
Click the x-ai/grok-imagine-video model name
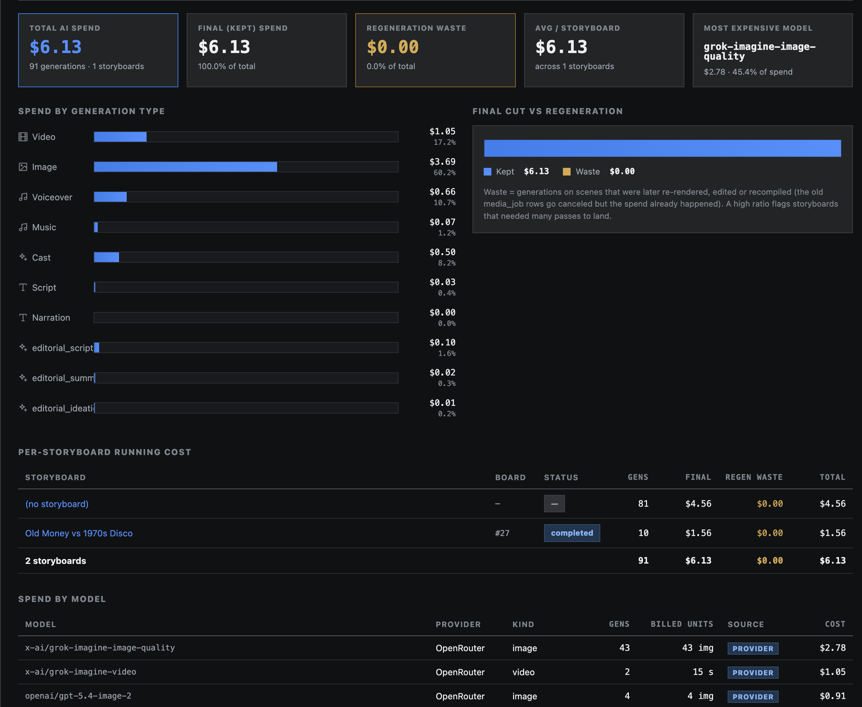pyautogui.click(x=81, y=672)
